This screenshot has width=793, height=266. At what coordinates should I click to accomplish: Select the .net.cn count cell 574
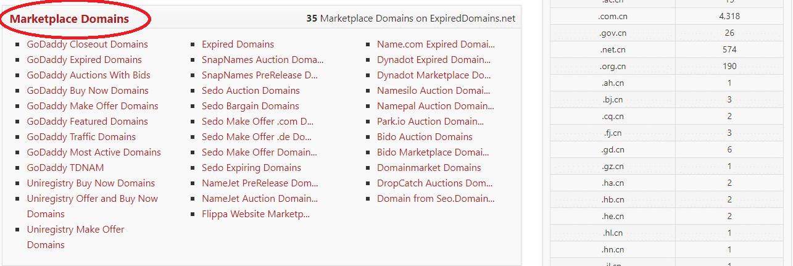click(x=729, y=50)
